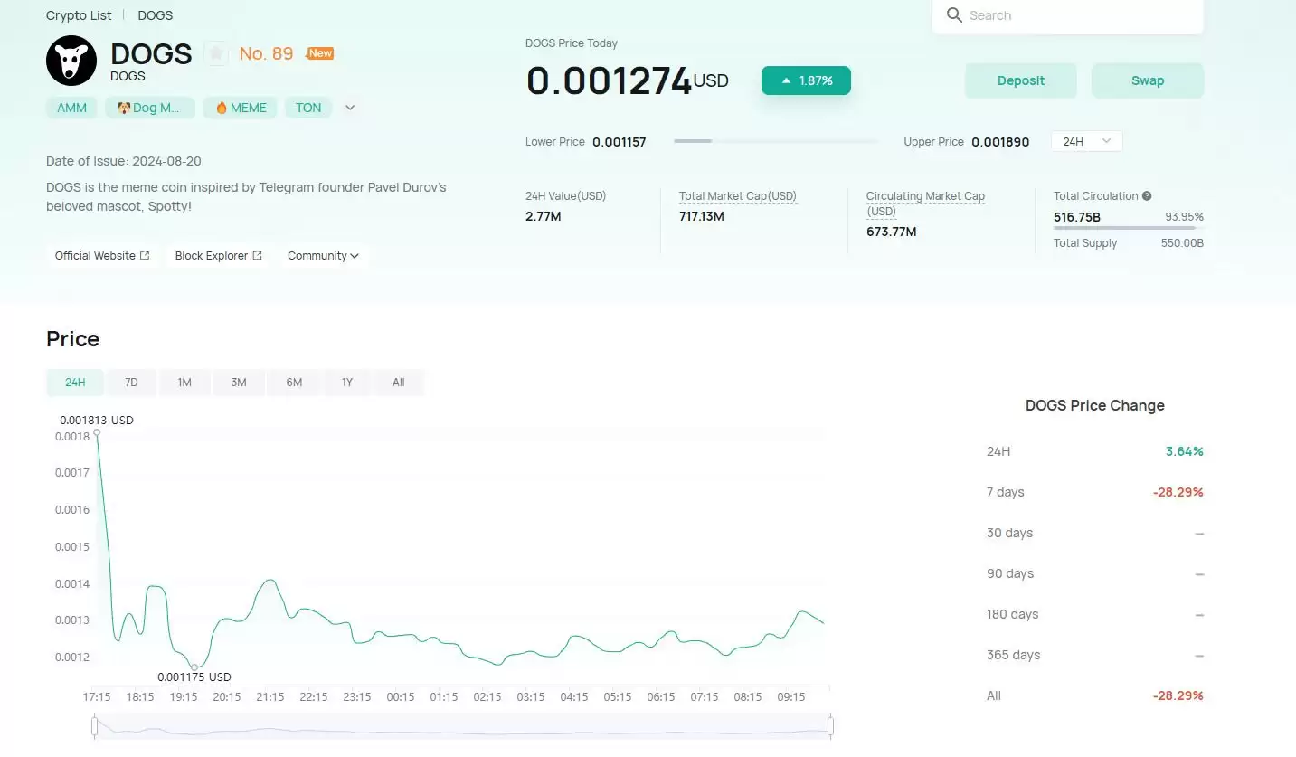Viewport: 1296px width, 757px height.
Task: Open the Block Explorer link
Action: [218, 256]
